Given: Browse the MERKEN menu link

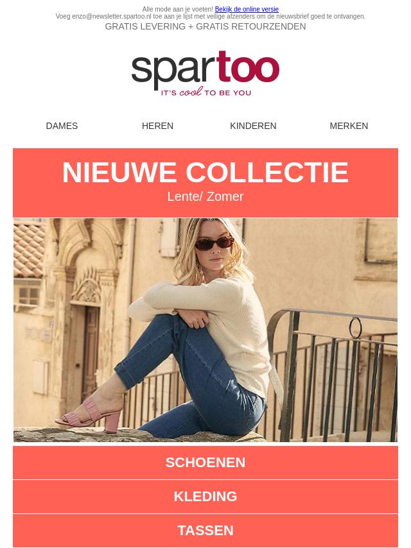Looking at the screenshot, I should pyautogui.click(x=349, y=126).
